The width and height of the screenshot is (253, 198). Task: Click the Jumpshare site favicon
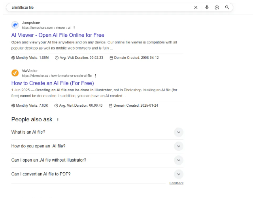tap(15, 25)
